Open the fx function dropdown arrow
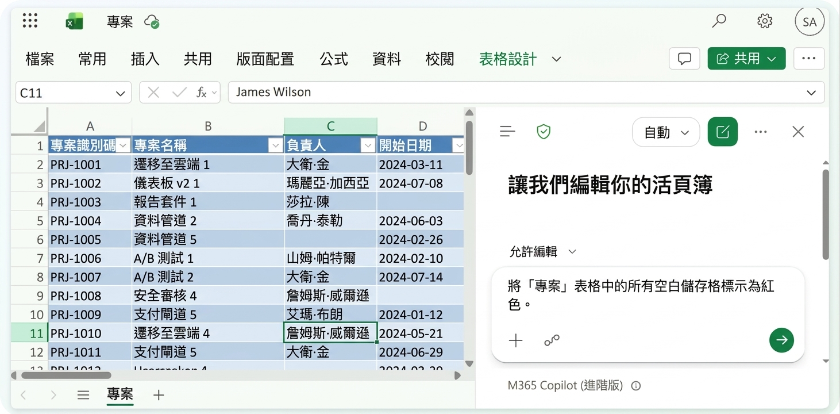840x414 pixels. [214, 93]
